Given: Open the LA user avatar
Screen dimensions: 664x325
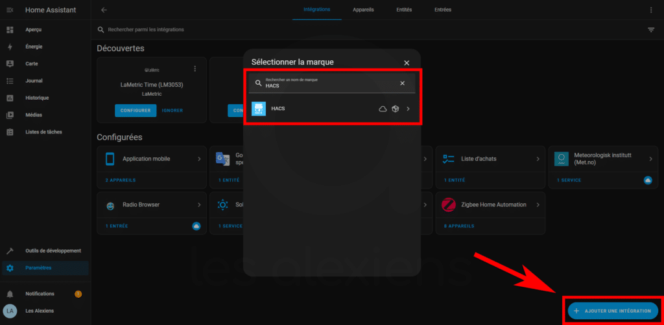Looking at the screenshot, I should 10,311.
